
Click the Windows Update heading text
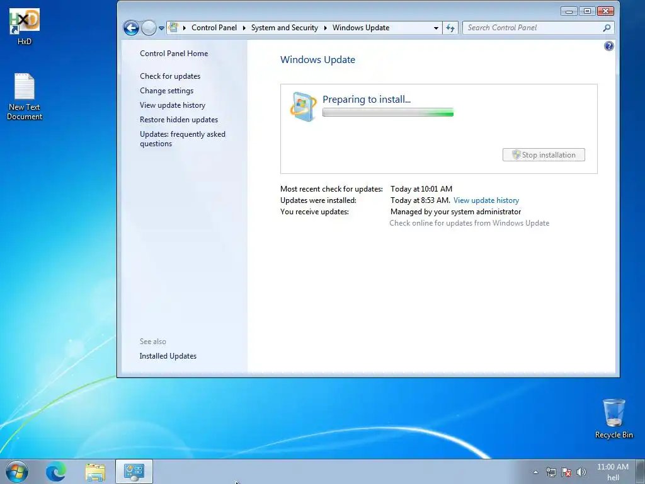click(x=317, y=60)
